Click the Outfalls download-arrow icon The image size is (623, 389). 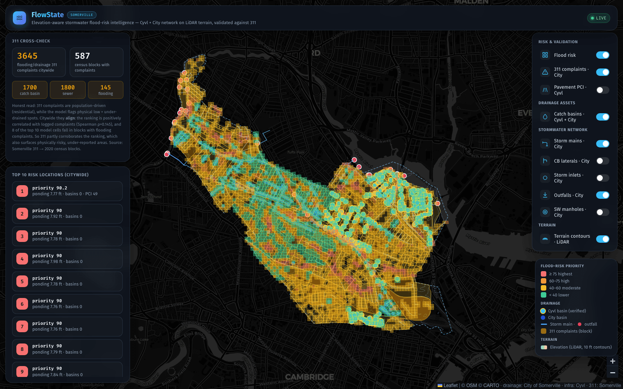[x=545, y=195]
